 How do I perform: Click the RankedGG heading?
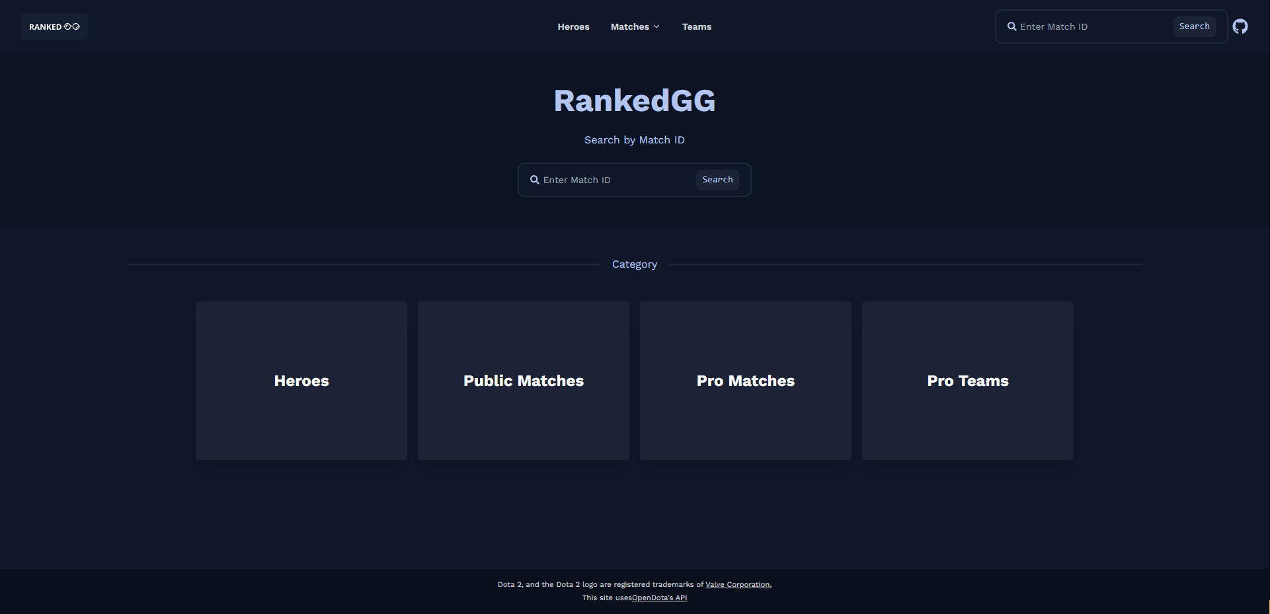pos(635,100)
